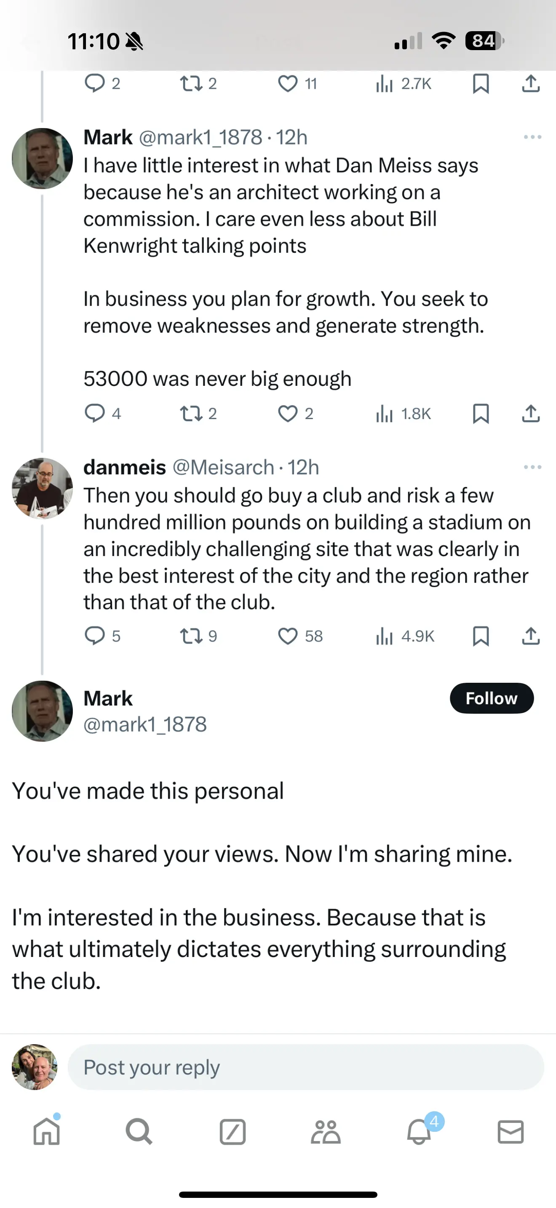This screenshot has height=1208, width=556.
Task: Share danmeis's tweet via share icon
Action: pyautogui.click(x=531, y=636)
